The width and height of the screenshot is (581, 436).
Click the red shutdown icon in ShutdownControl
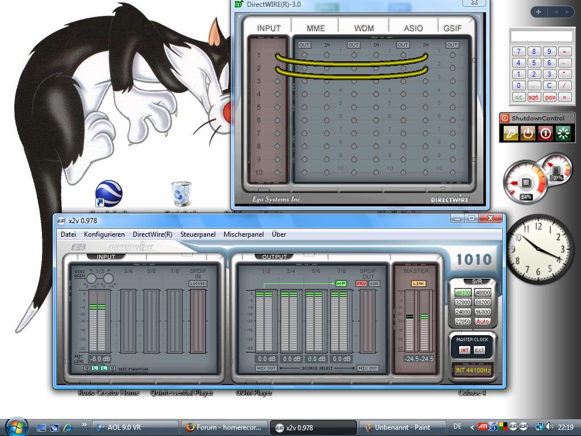(x=545, y=133)
